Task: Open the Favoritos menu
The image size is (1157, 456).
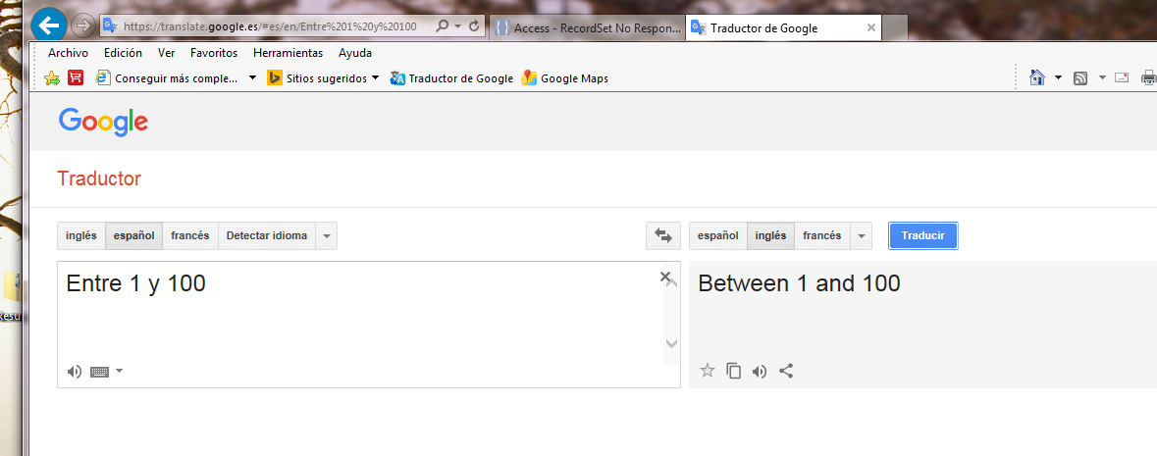Action: click(x=214, y=53)
